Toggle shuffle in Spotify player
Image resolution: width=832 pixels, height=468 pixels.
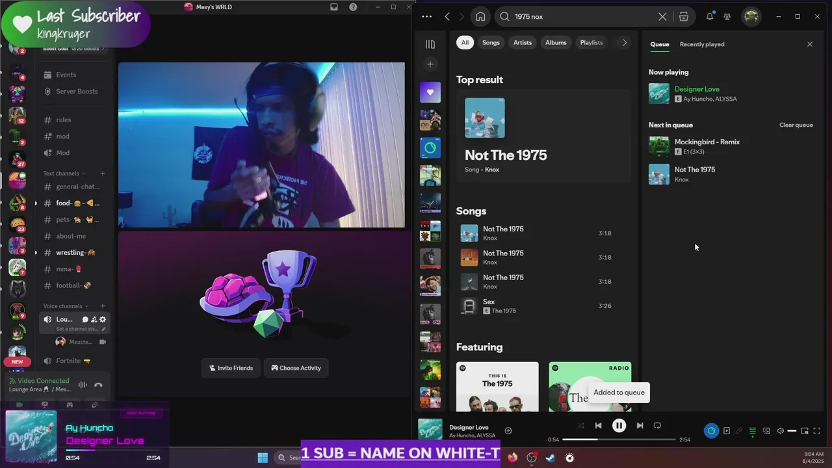[580, 426]
